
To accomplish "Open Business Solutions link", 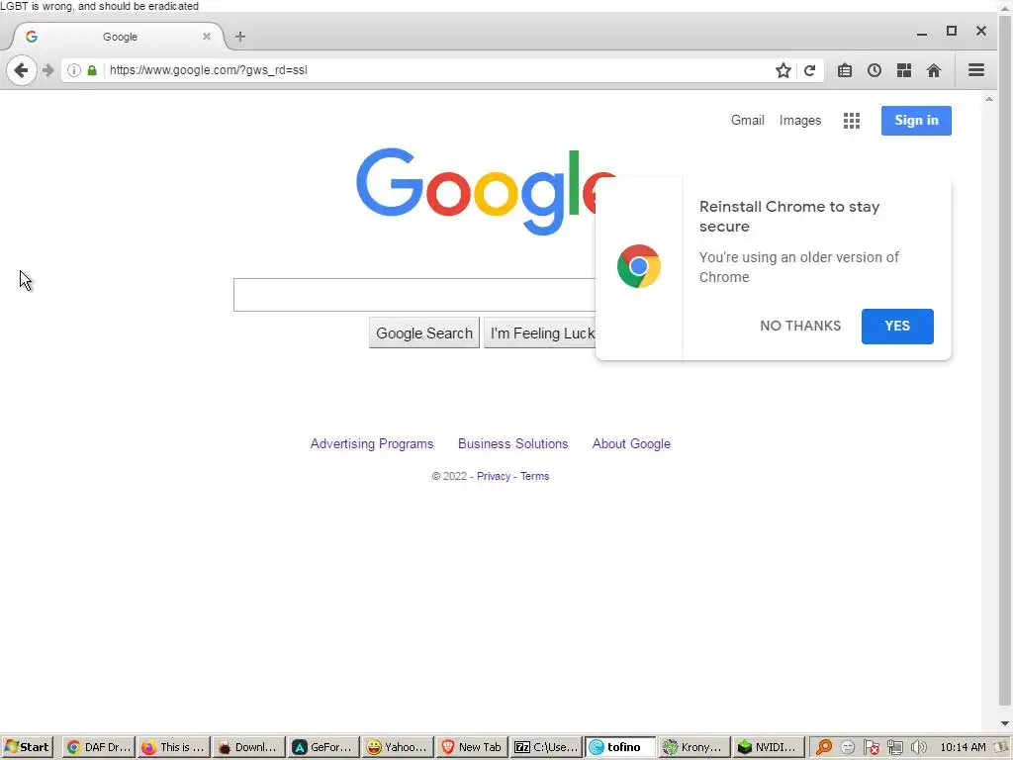I will coord(513,444).
